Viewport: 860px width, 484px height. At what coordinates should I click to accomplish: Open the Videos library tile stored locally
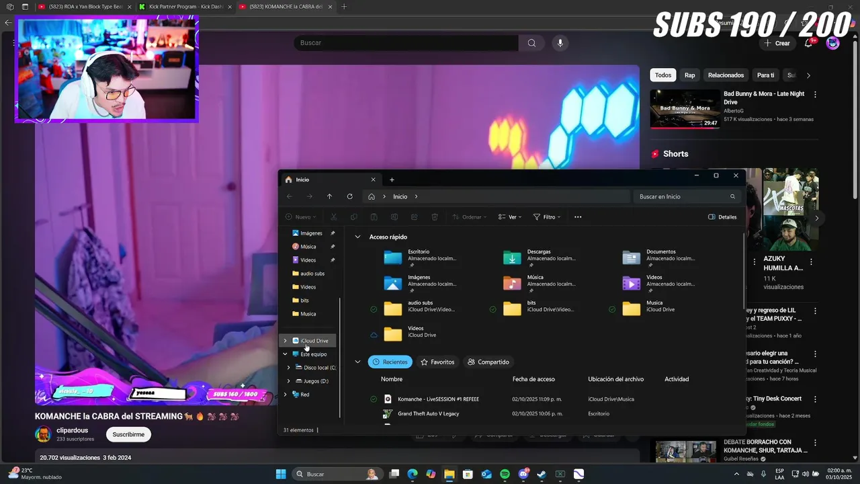[660, 284]
